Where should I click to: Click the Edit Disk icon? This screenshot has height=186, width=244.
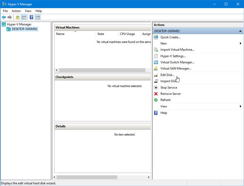(x=156, y=75)
